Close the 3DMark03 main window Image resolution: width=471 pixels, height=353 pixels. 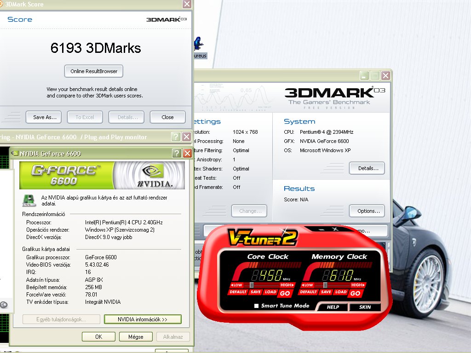386,76
